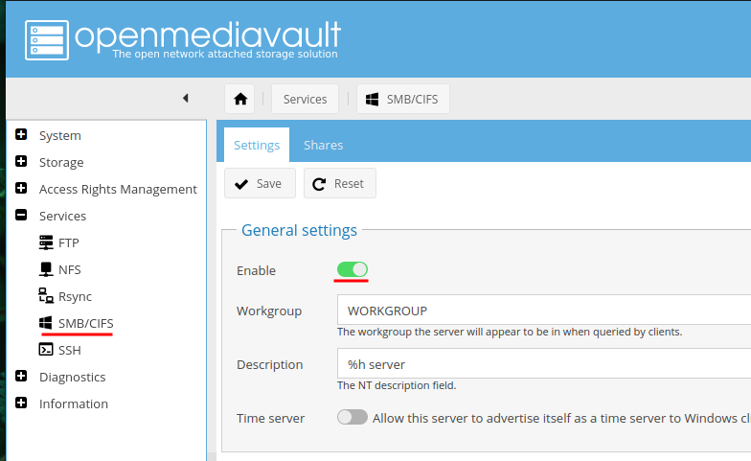This screenshot has width=751, height=461.
Task: Click the NFS service icon in tree
Action: tap(46, 270)
